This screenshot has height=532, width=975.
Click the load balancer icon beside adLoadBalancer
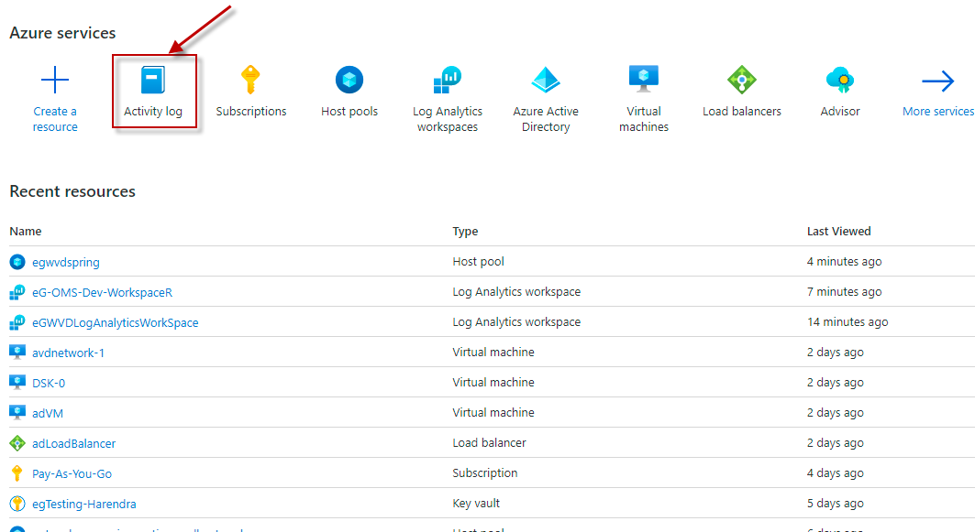pyautogui.click(x=17, y=443)
